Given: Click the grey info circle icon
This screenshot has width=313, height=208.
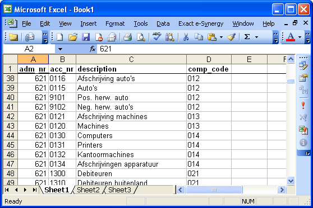Looking at the screenshot, I should click(x=303, y=143).
